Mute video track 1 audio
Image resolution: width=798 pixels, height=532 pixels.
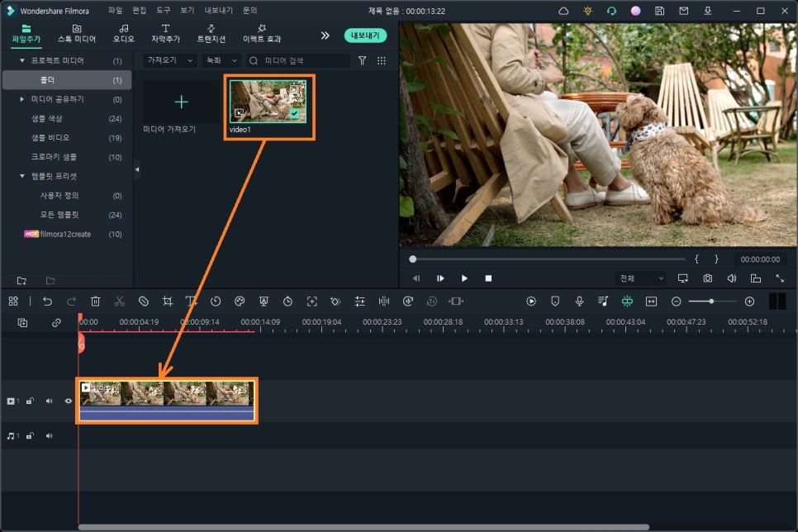[x=50, y=401]
